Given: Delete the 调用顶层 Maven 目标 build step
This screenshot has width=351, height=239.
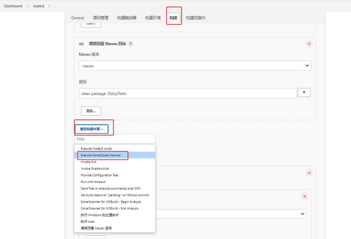Looking at the screenshot, I should (x=309, y=43).
